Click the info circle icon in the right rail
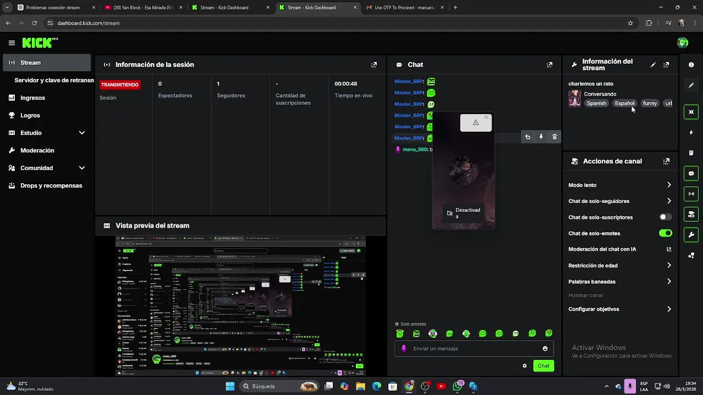Screen dimensions: 703x395 click(691, 65)
